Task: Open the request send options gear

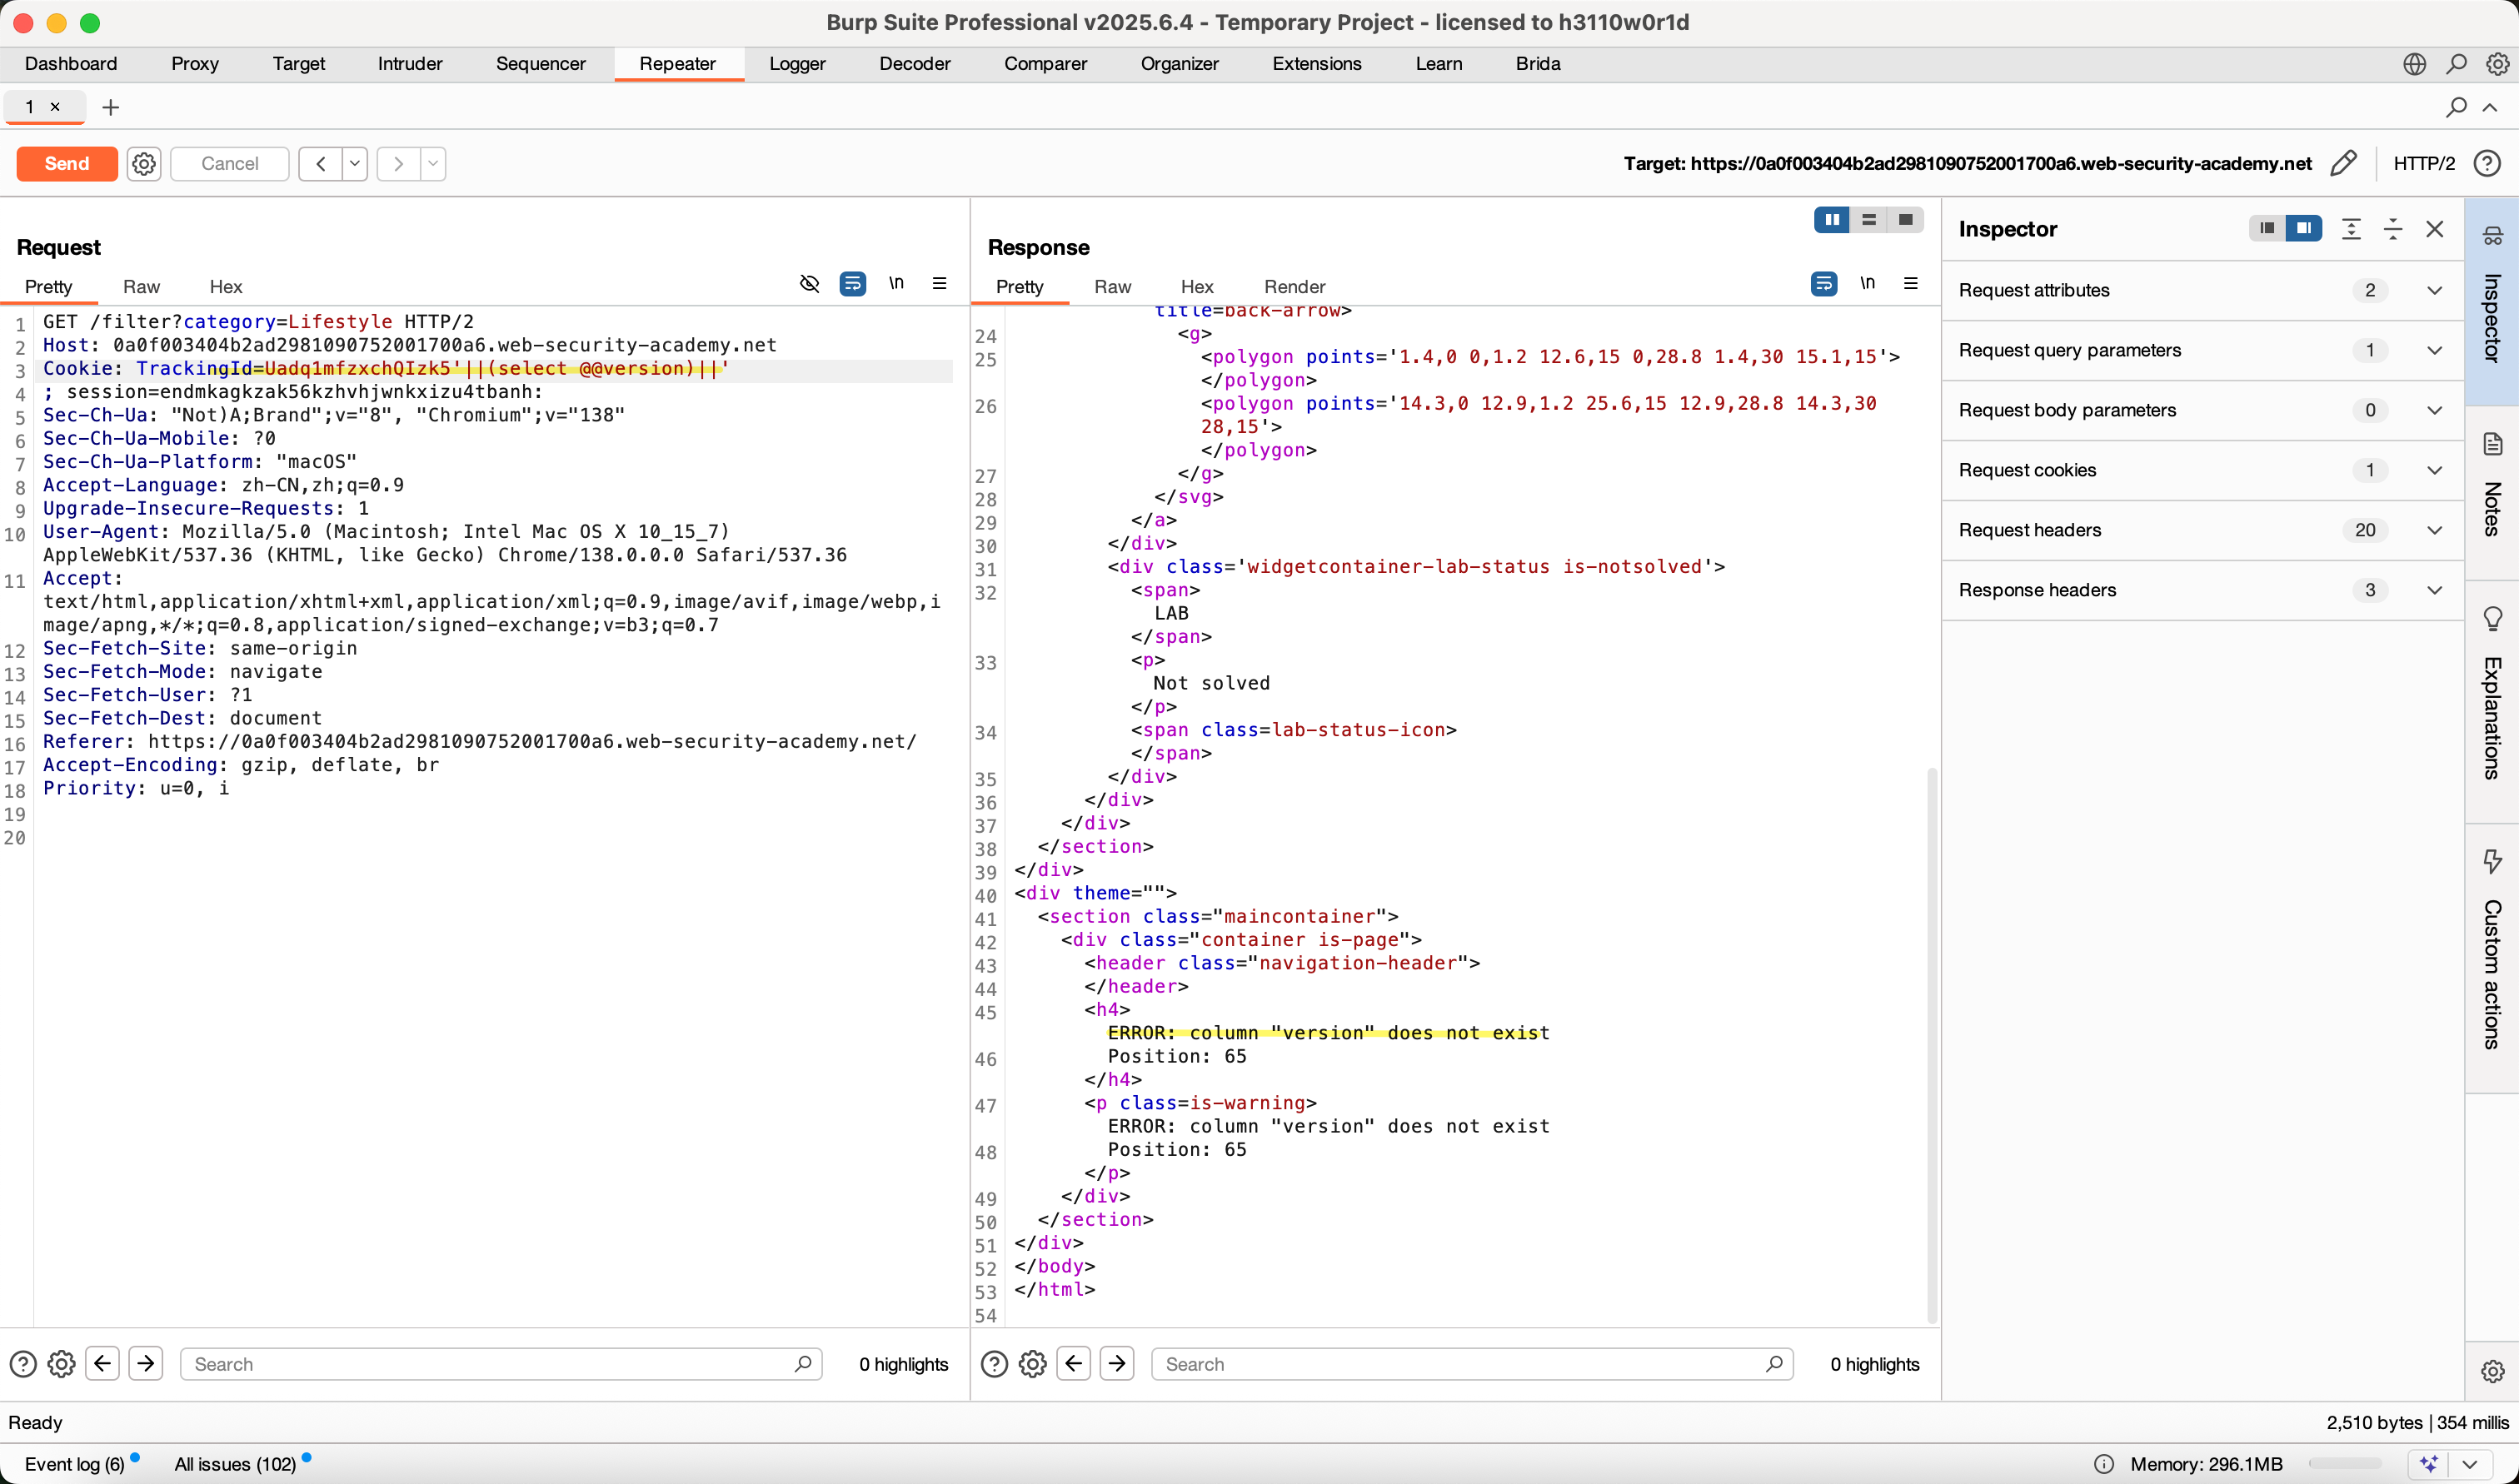Action: coord(144,163)
